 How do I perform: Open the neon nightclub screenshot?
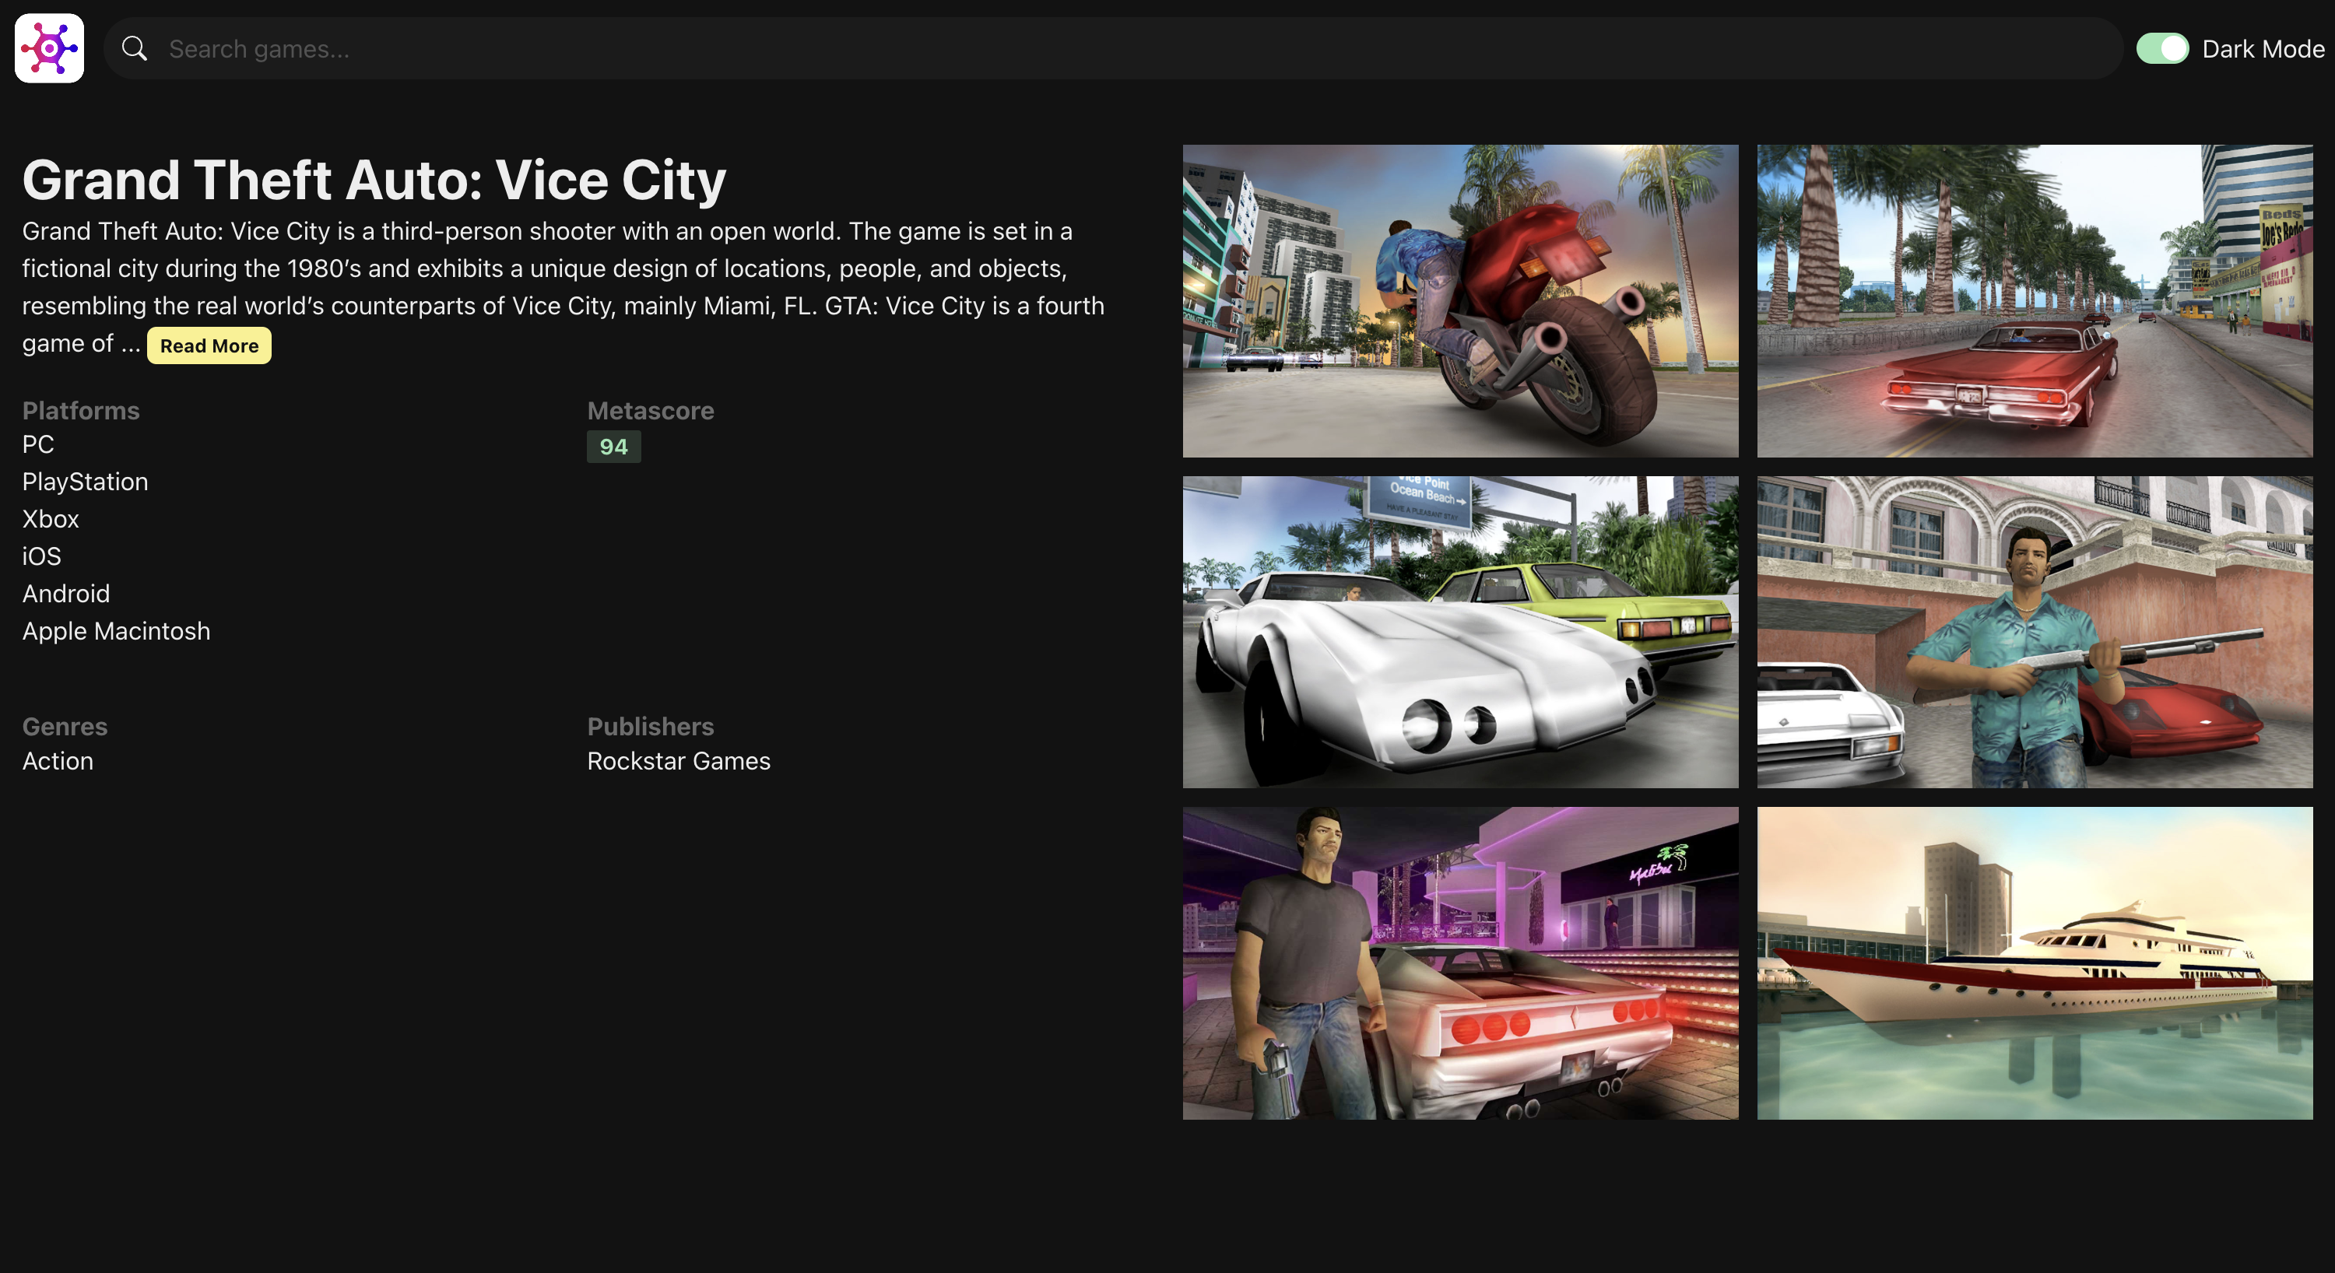pyautogui.click(x=1460, y=963)
